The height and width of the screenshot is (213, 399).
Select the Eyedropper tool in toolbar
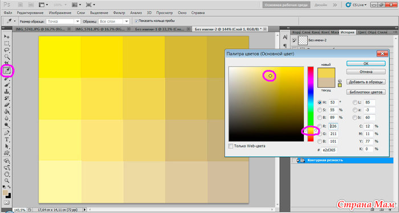[x=7, y=71]
